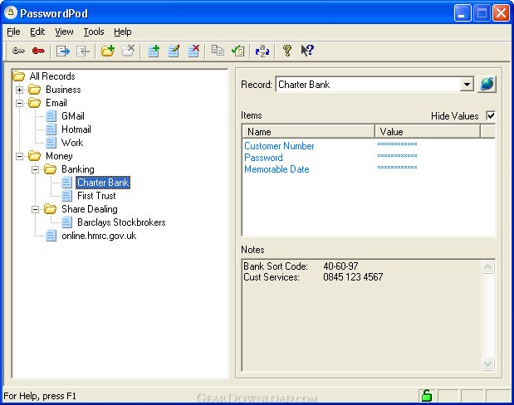Click the delete folder toolbar icon
Image resolution: width=514 pixels, height=405 pixels.
(x=128, y=51)
